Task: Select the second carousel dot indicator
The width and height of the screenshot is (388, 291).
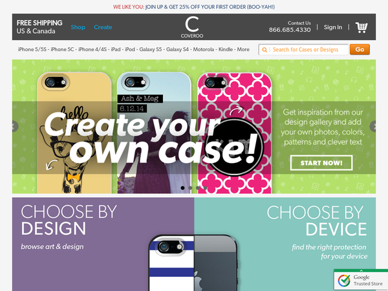Action: pos(190,188)
